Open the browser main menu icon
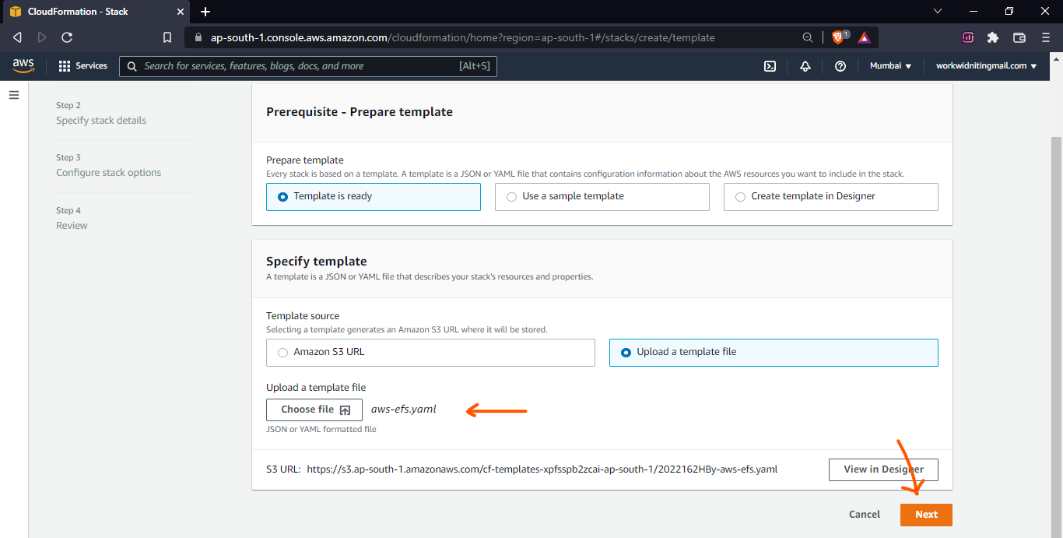The image size is (1063, 538). [x=1045, y=37]
